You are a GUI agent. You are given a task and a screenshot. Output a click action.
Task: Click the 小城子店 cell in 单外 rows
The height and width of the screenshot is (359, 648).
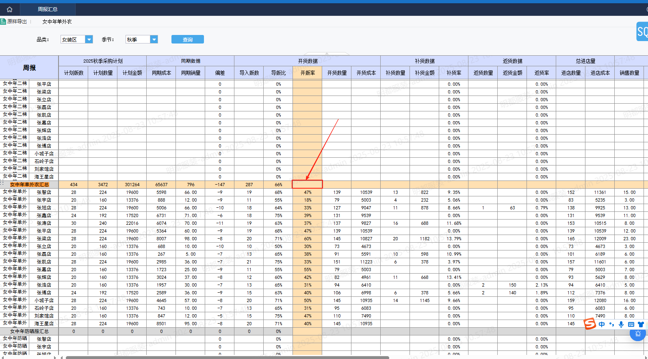pos(44,300)
